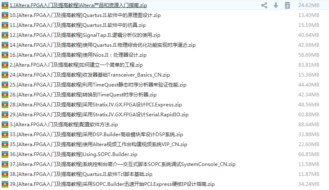Click the 60.88MB size value
329x190 pixels.
pyautogui.click(x=309, y=115)
